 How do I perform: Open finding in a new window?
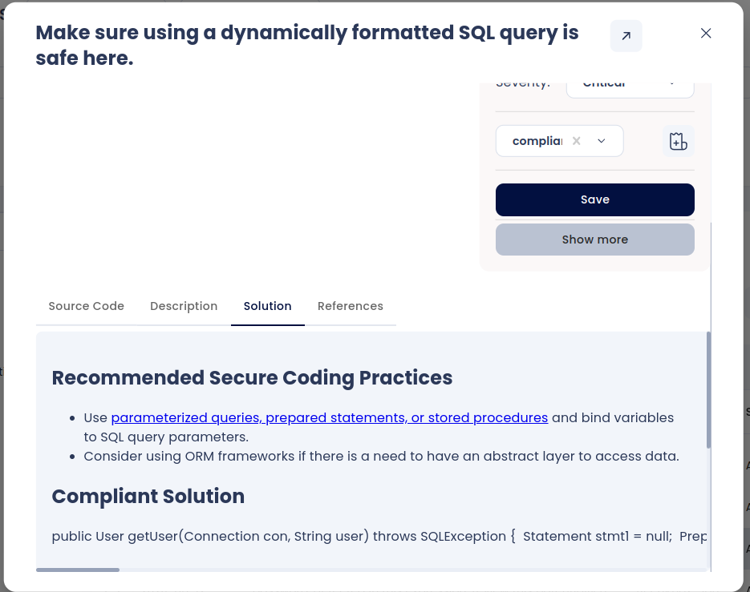[626, 35]
